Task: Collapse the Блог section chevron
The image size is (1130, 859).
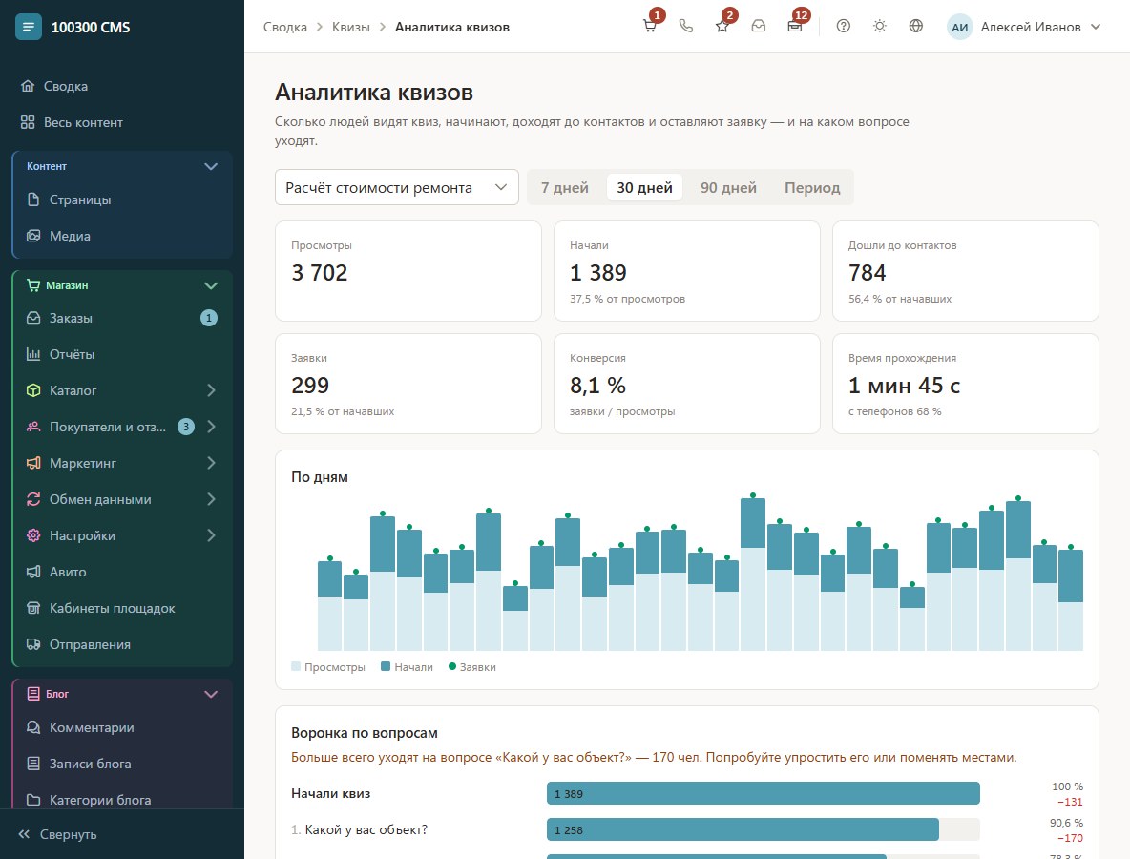Action: [210, 694]
